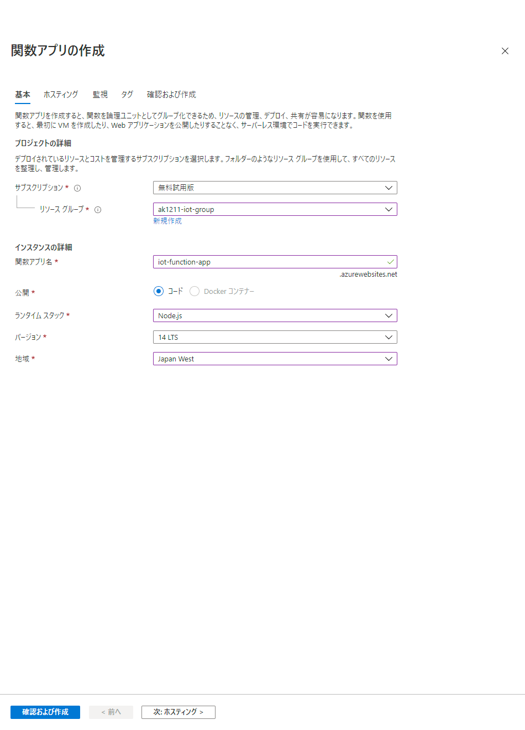
Task: Click the 次: ホスティング button
Action: pyautogui.click(x=178, y=712)
